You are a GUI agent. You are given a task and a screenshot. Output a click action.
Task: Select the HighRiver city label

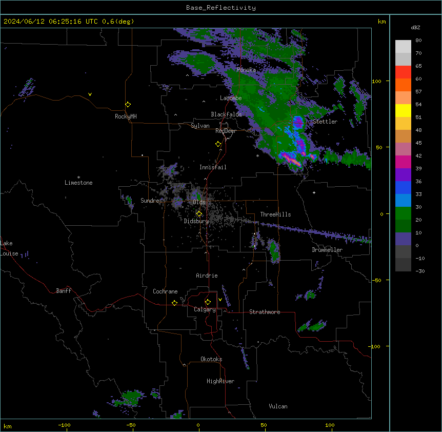click(220, 381)
